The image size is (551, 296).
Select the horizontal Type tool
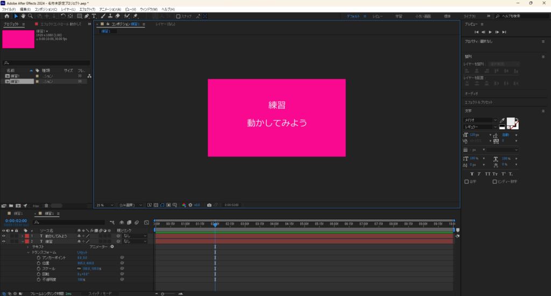(94, 16)
